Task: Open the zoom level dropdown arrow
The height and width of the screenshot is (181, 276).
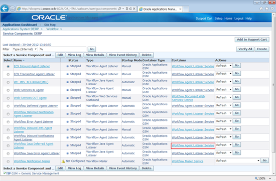Action: 270,178
